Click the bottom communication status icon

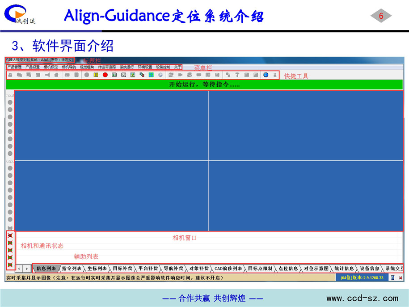pyautogui.click(x=10, y=265)
